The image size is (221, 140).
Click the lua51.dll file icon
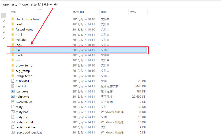coord(13,86)
